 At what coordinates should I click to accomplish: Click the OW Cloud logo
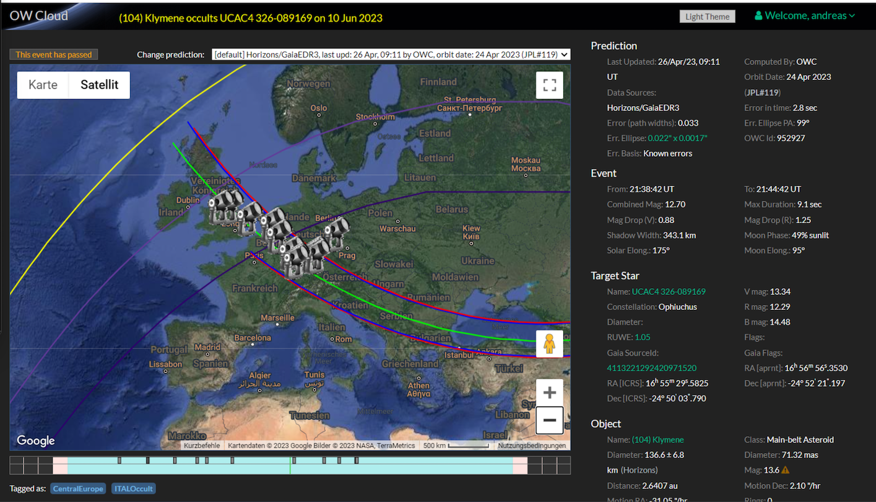pos(38,16)
